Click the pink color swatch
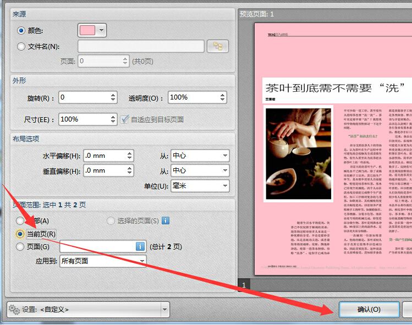 pyautogui.click(x=87, y=30)
